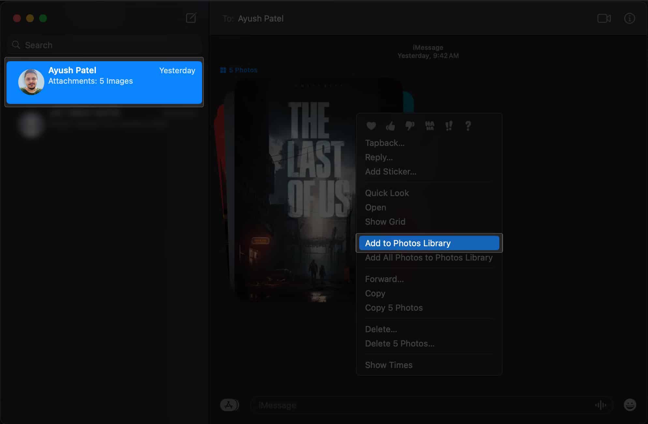
Task: Click the Tapback... menu entry
Action: point(385,142)
